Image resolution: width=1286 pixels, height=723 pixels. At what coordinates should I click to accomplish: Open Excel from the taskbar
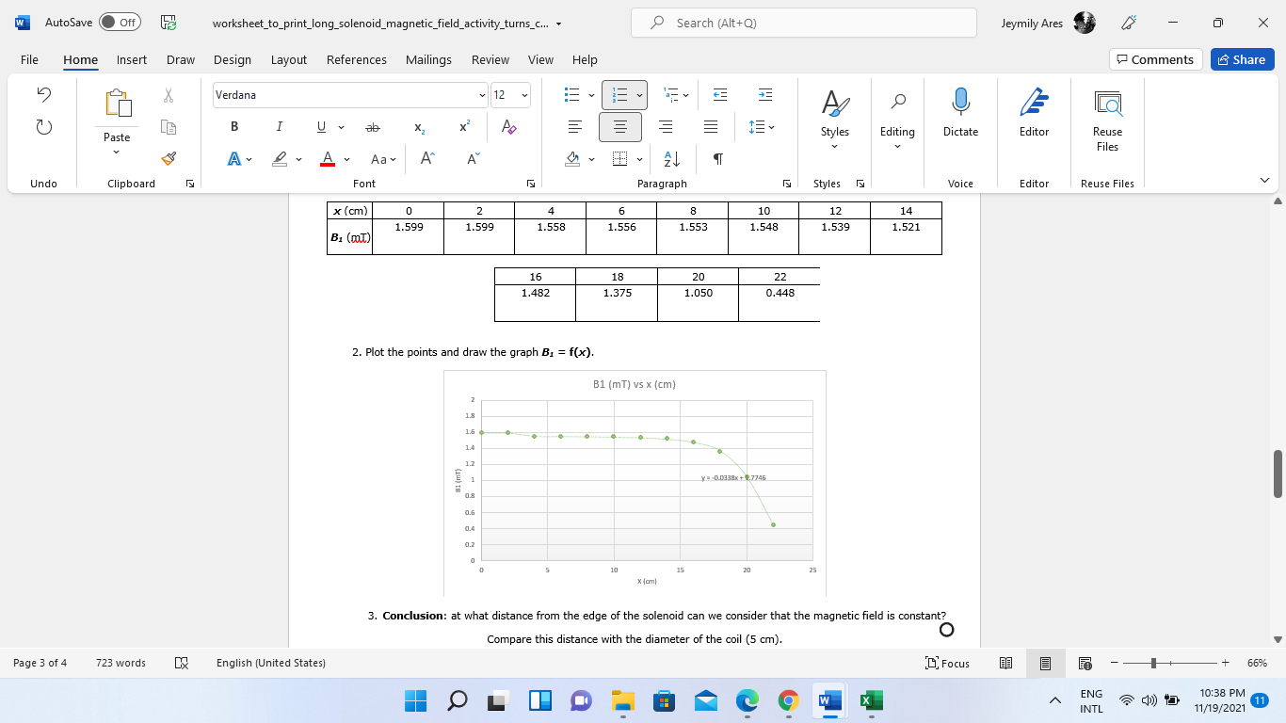point(871,701)
